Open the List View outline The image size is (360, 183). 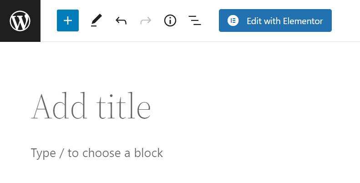195,20
